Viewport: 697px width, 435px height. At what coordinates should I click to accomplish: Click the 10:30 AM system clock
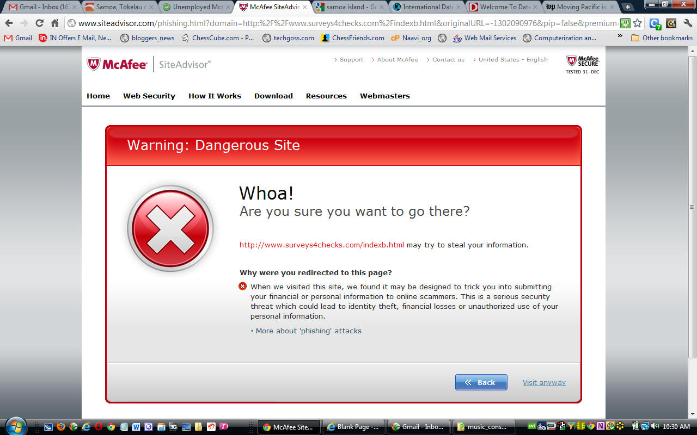click(677, 427)
